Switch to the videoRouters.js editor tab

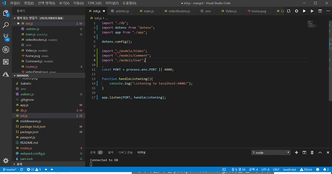179,11
